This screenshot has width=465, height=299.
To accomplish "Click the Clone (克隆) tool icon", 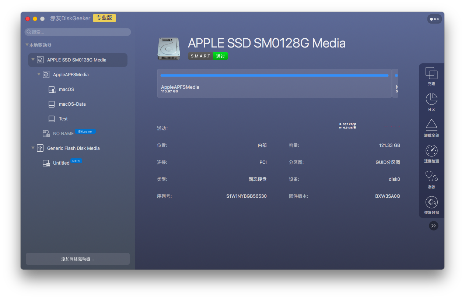I will 431,73.
